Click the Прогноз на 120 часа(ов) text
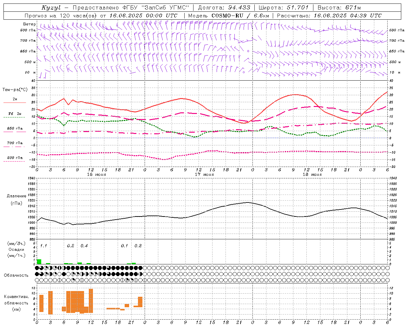The image size is (406, 325). click(x=61, y=16)
